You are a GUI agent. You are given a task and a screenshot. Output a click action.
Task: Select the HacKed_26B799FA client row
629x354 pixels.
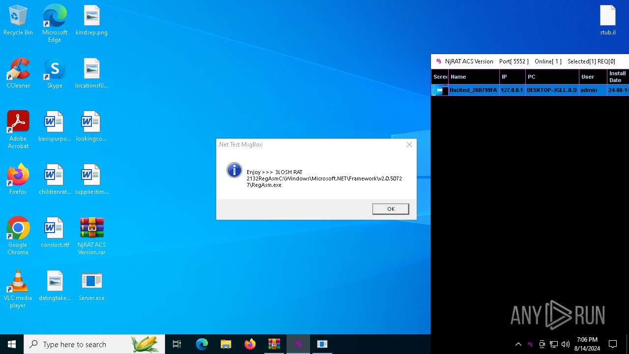coord(530,90)
